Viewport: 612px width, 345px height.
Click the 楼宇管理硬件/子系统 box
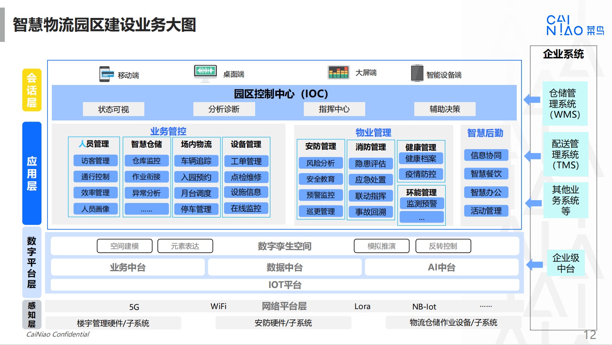click(113, 323)
